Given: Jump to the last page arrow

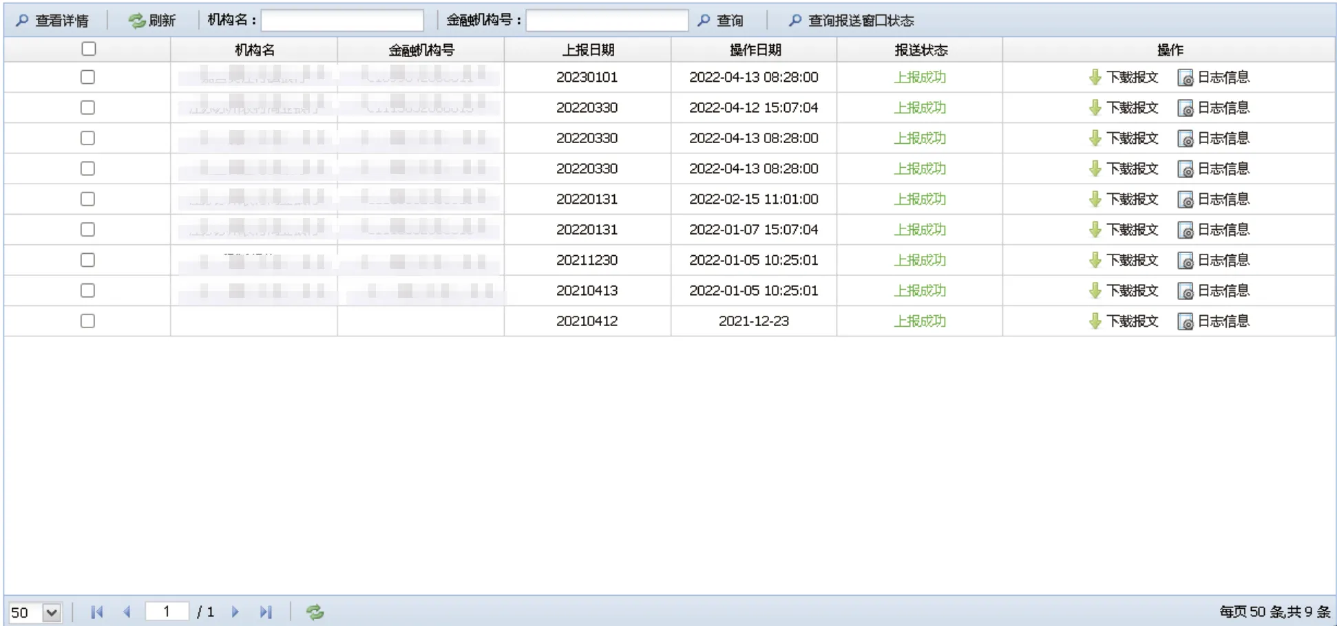Looking at the screenshot, I should click(x=266, y=612).
